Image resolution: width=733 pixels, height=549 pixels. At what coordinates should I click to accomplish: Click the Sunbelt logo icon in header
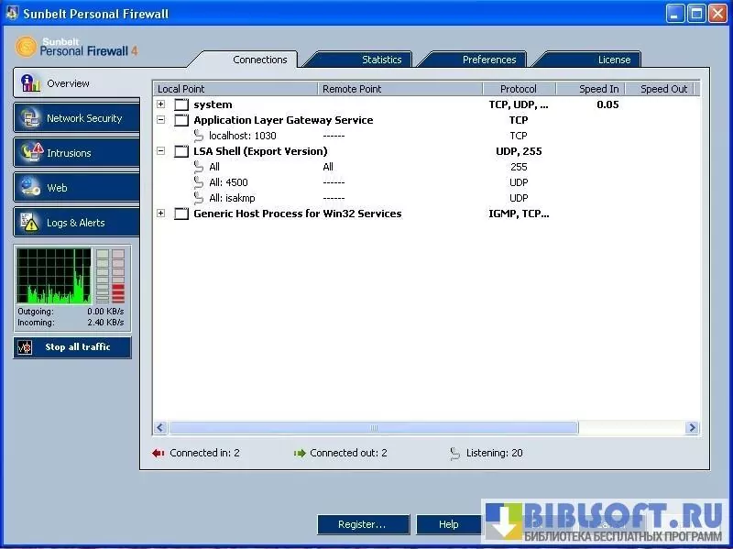(x=27, y=47)
